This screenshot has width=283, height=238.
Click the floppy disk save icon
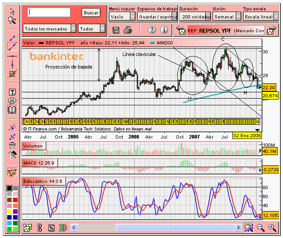click(116, 30)
